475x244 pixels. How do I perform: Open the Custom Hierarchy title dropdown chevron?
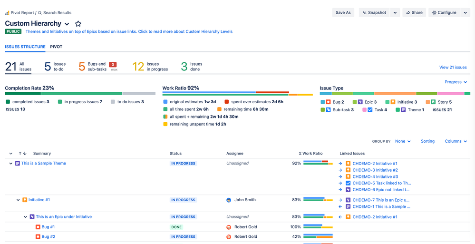67,24
